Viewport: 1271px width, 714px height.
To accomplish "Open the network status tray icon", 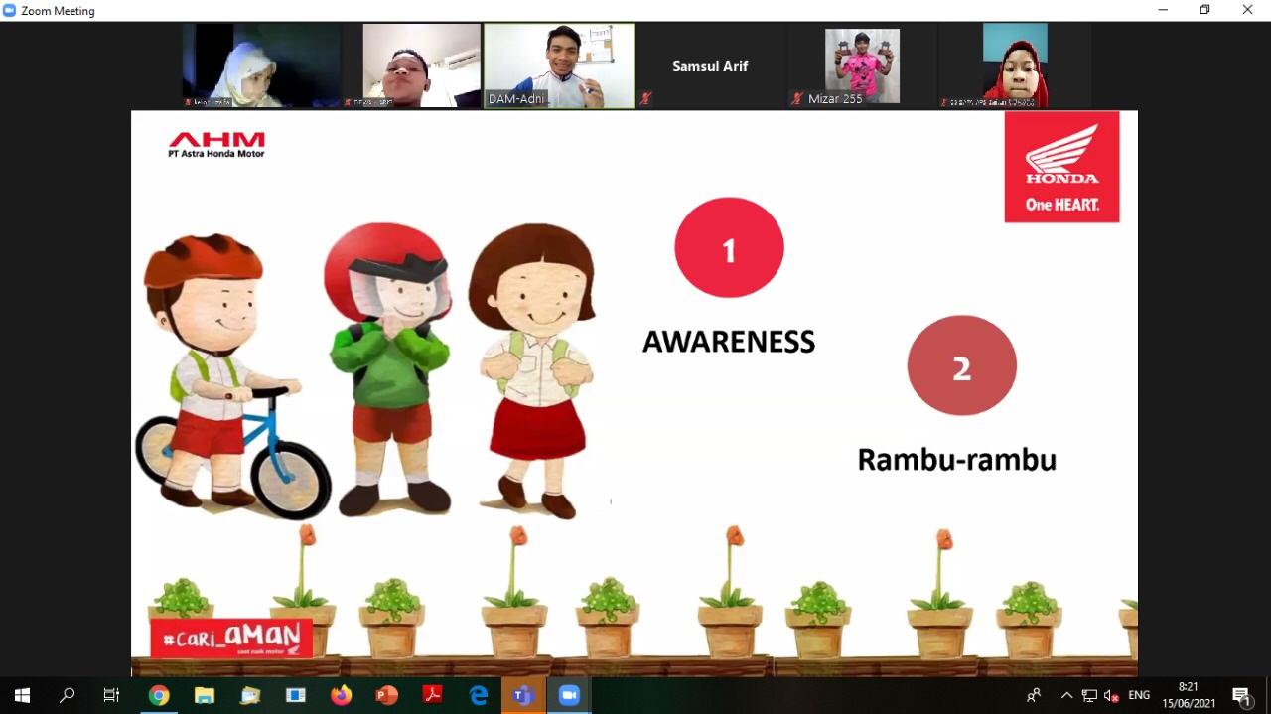I will coord(1089,695).
